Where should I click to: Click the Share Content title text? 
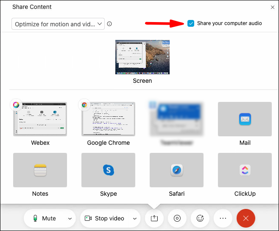[32, 7]
